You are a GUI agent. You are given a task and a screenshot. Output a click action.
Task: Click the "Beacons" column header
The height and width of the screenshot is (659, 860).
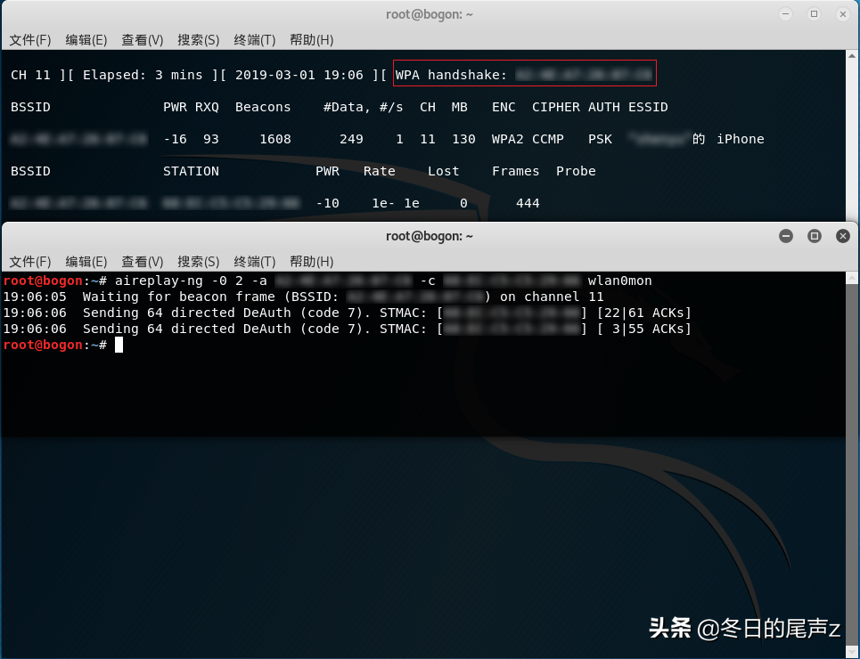coord(263,107)
